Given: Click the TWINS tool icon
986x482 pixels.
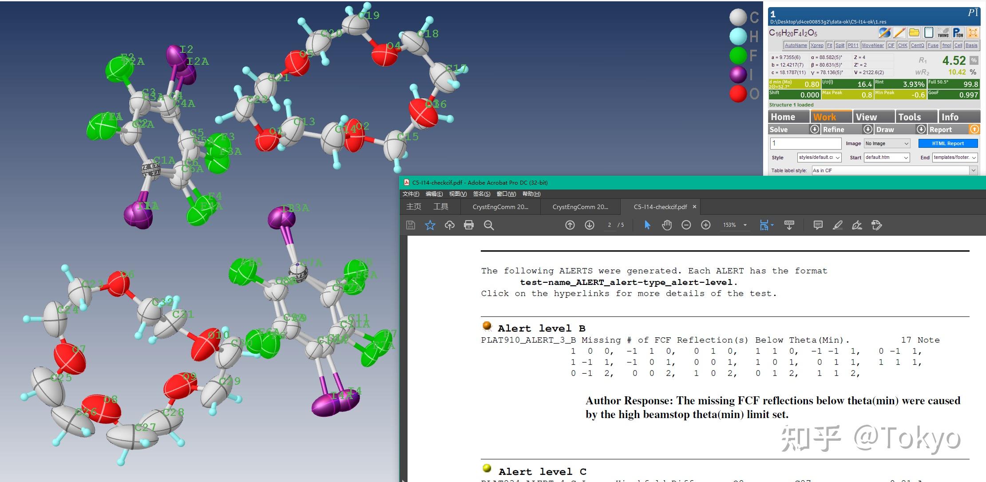Looking at the screenshot, I should (x=943, y=33).
